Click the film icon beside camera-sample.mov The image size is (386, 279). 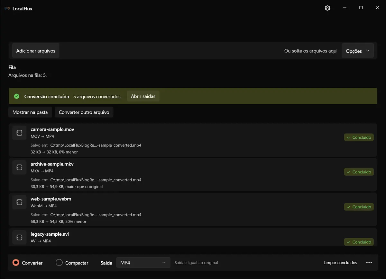pyautogui.click(x=19, y=133)
